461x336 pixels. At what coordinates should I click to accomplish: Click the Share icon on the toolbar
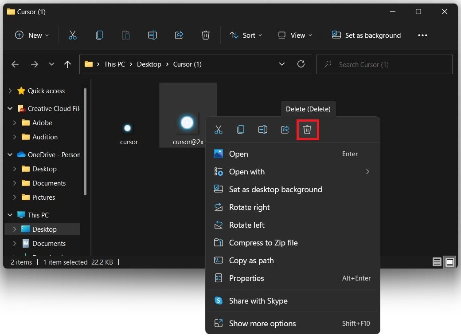point(179,35)
